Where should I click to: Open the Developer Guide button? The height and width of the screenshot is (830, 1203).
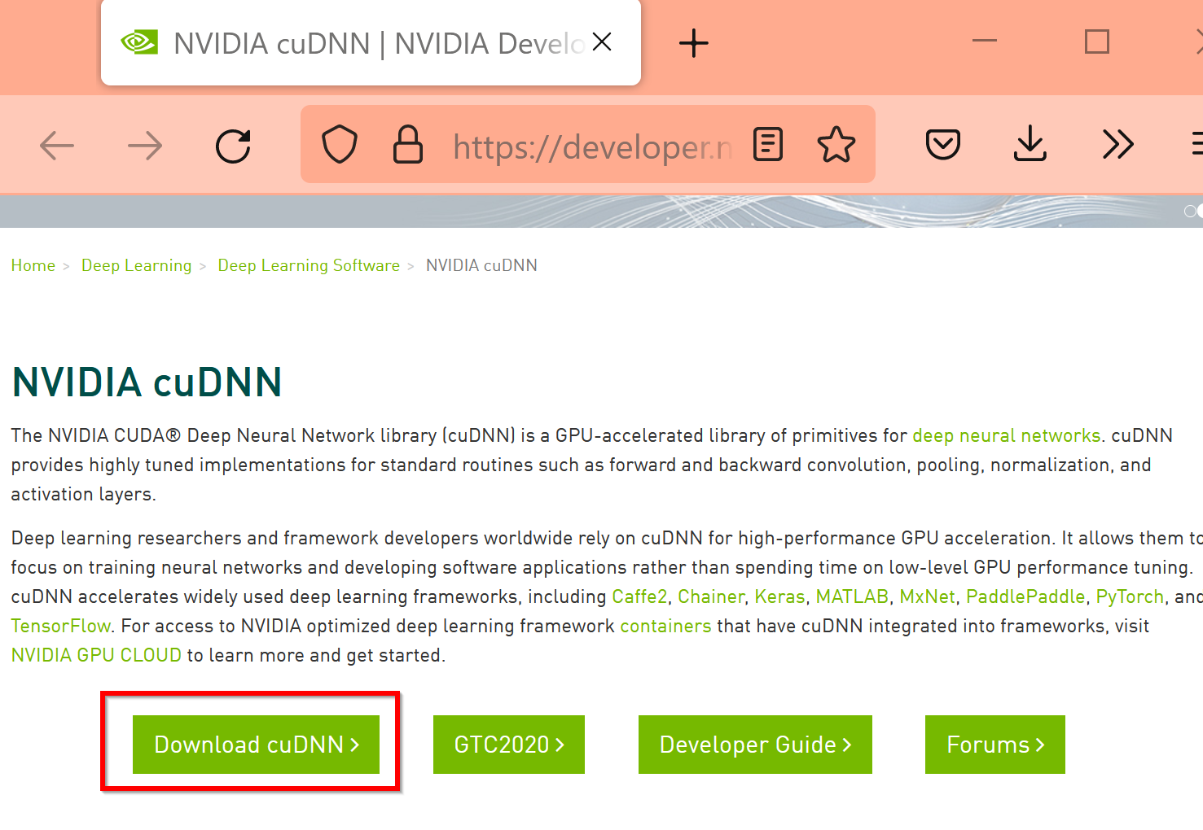tap(755, 745)
